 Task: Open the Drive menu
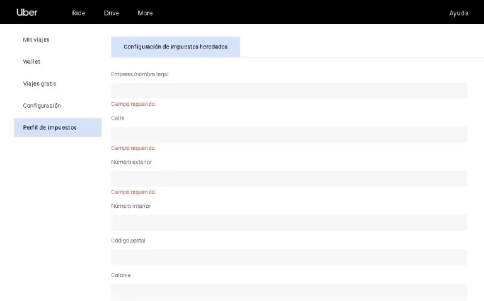click(111, 13)
